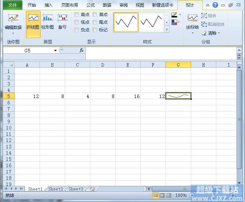The width and height of the screenshot is (245, 202).
Task: Switch to Sheet3 worksheet tab
Action: pos(76,189)
